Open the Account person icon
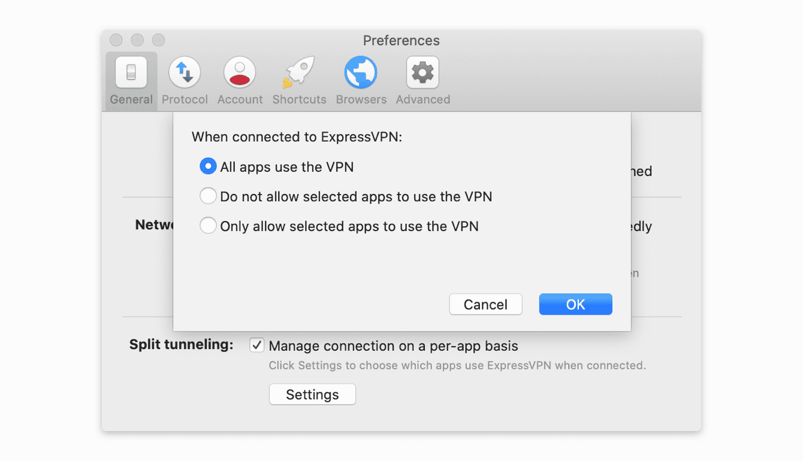 pyautogui.click(x=240, y=72)
